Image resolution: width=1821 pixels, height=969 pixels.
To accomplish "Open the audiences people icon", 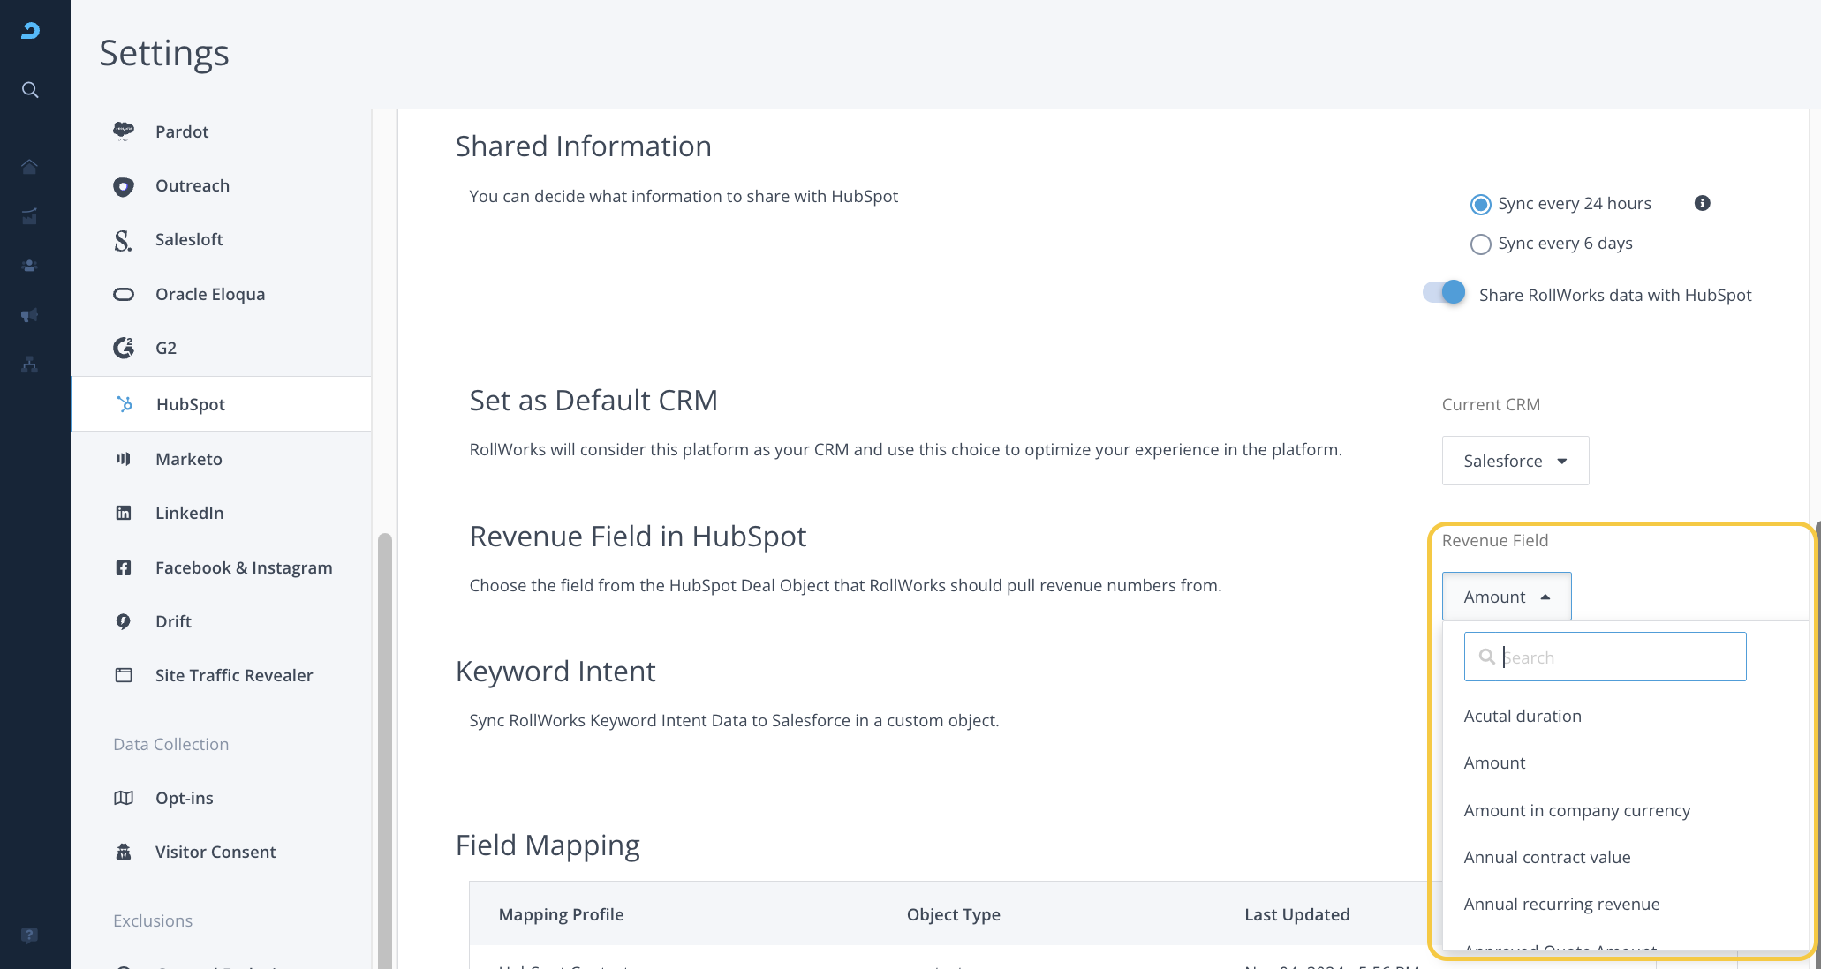I will point(30,266).
